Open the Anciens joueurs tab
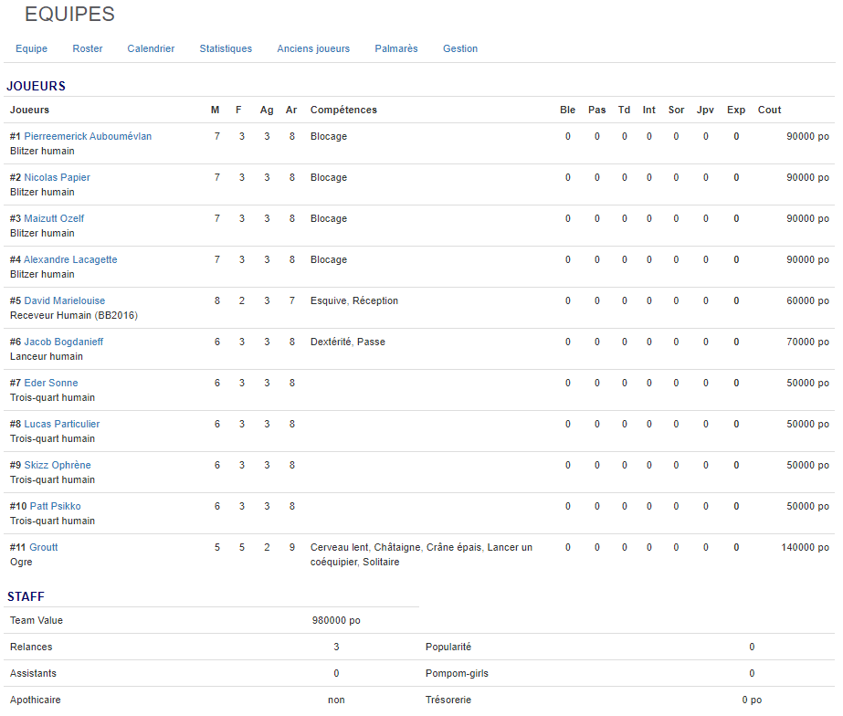Viewport: 843px width, 716px height. [x=313, y=48]
